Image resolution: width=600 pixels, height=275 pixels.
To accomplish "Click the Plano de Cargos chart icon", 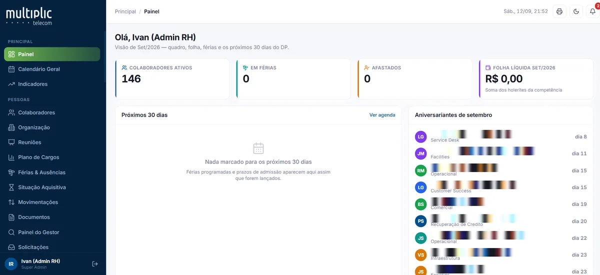I will [x=11, y=157].
